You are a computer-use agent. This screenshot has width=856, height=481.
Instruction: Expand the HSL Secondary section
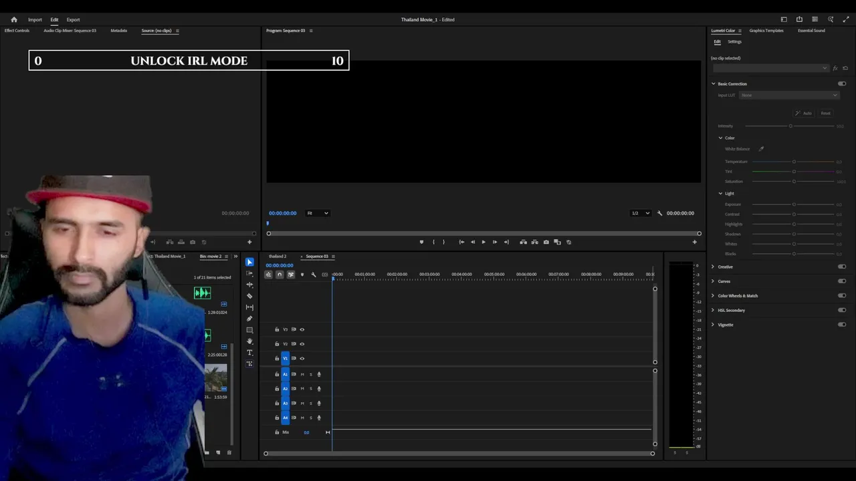coord(714,311)
